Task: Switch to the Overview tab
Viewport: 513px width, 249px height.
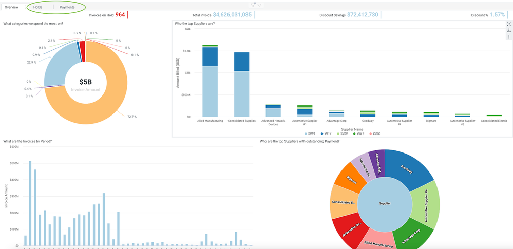Action: pos(11,7)
